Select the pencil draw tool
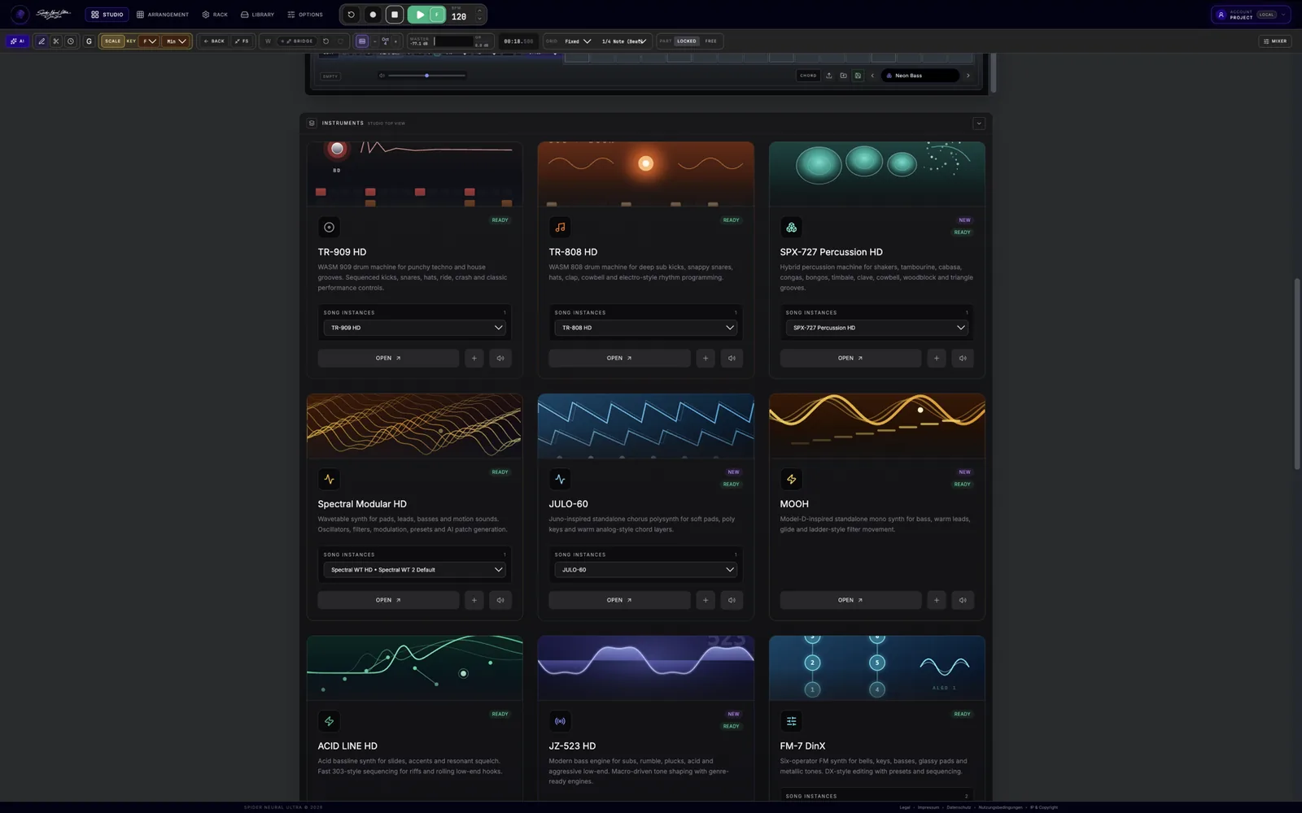 tap(42, 41)
